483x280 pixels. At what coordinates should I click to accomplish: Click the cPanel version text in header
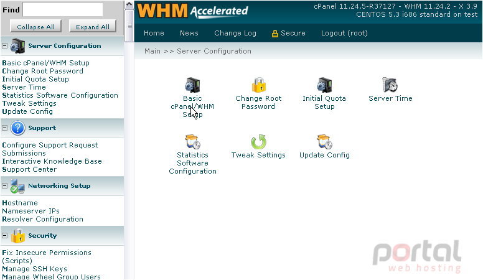pyautogui.click(x=395, y=6)
